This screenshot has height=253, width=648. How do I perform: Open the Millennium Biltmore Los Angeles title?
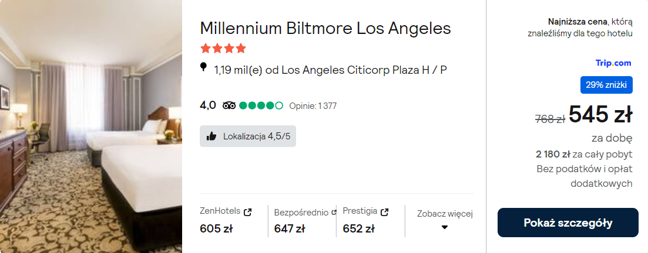pos(325,28)
